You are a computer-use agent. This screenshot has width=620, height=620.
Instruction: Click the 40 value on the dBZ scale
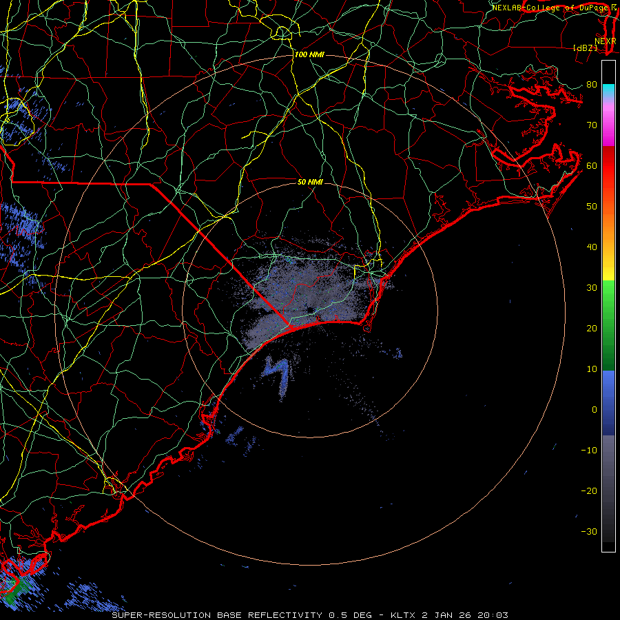(x=592, y=247)
